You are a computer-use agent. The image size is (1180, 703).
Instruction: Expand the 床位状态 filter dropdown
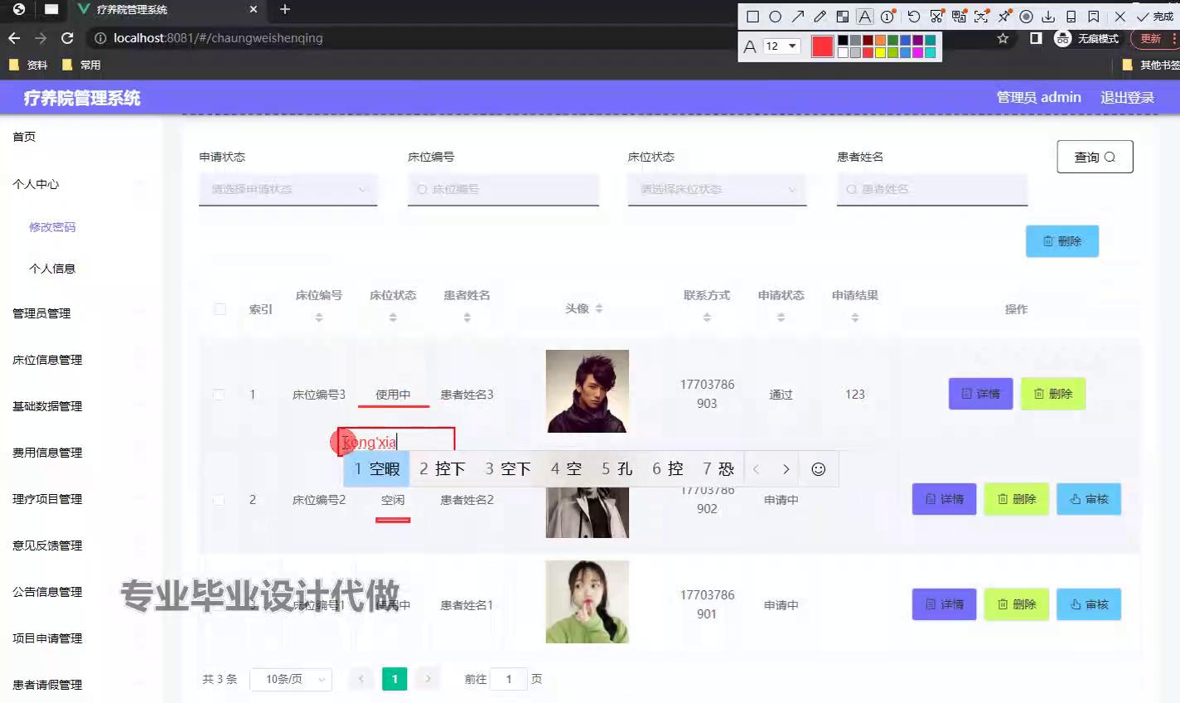(x=716, y=189)
